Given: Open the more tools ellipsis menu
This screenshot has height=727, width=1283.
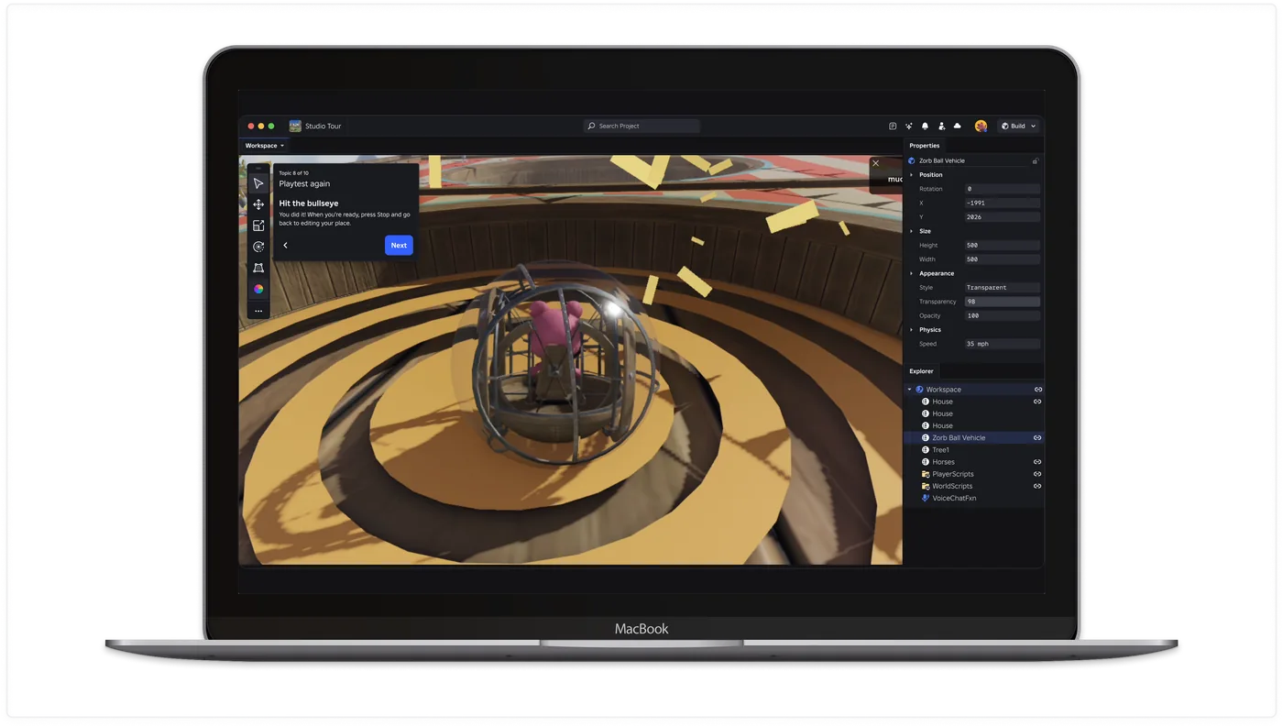Looking at the screenshot, I should click(x=258, y=311).
